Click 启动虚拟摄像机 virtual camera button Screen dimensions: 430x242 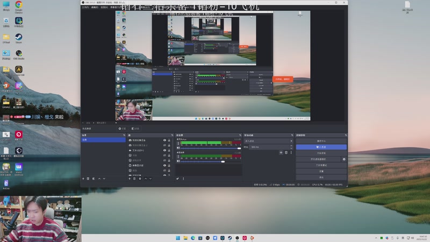click(318, 159)
